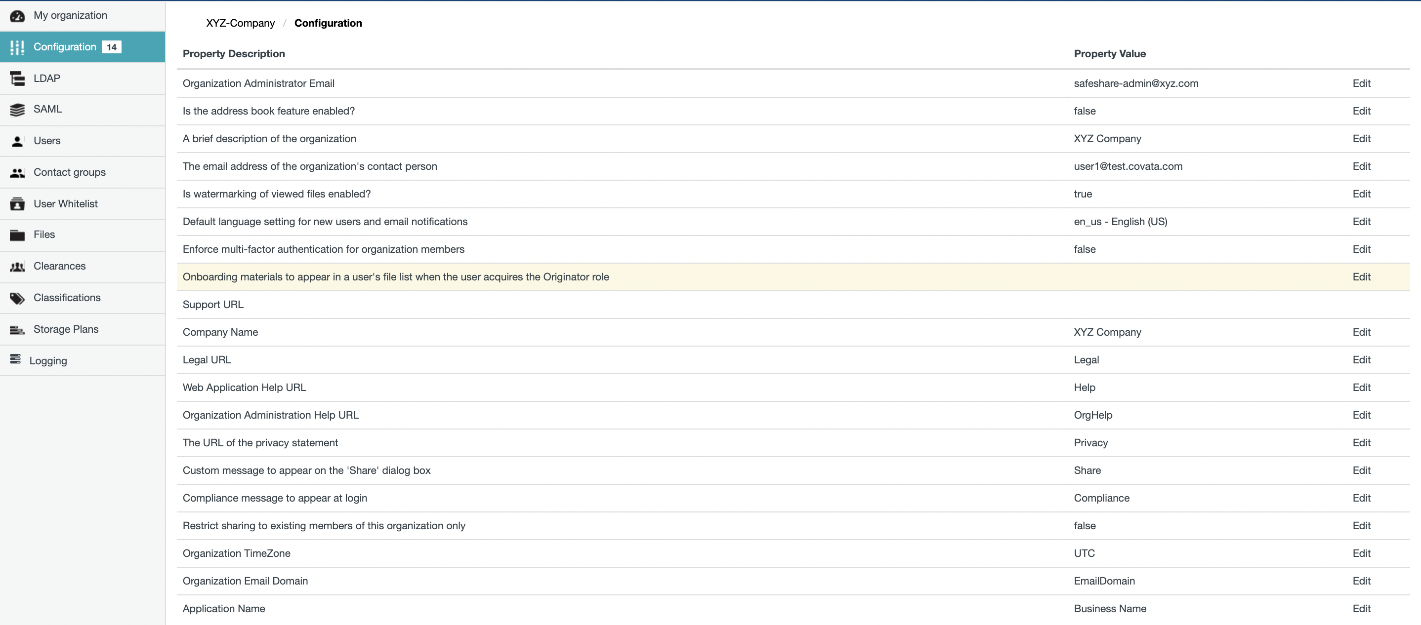Viewport: 1421px width, 625px height.
Task: Edit the Compliance message at login
Action: [1361, 498]
